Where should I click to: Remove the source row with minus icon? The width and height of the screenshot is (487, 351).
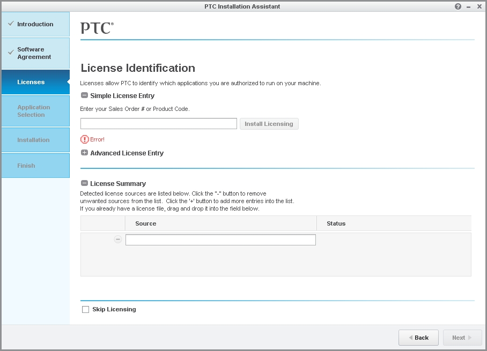click(117, 240)
